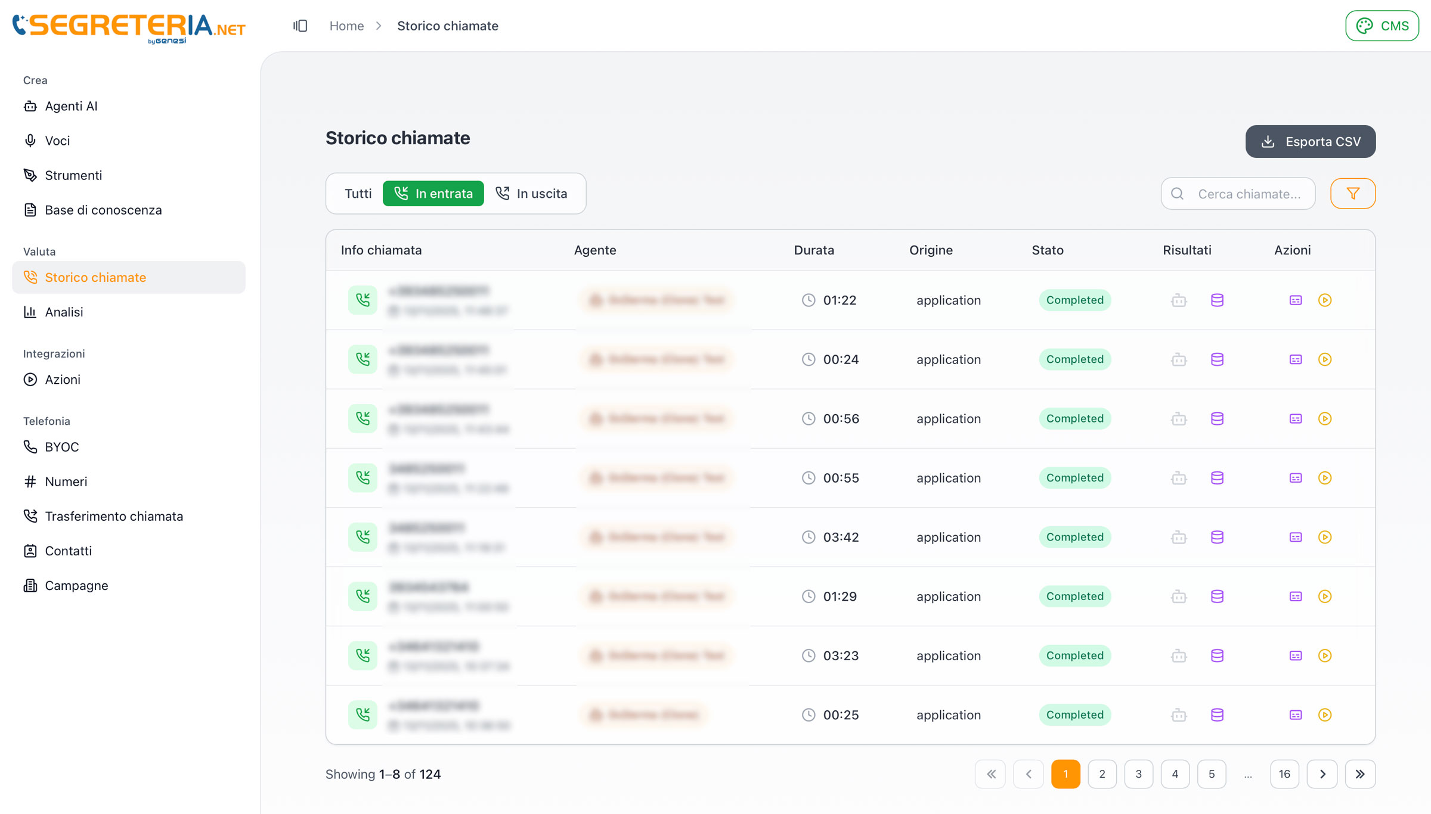Go to next page chevron

(x=1322, y=774)
